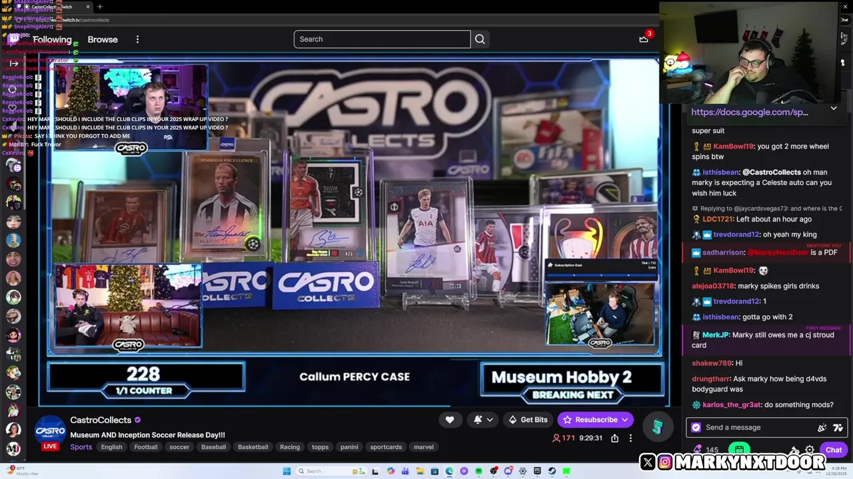The width and height of the screenshot is (853, 479).
Task: Select the Baseball tag
Action: coord(213,447)
